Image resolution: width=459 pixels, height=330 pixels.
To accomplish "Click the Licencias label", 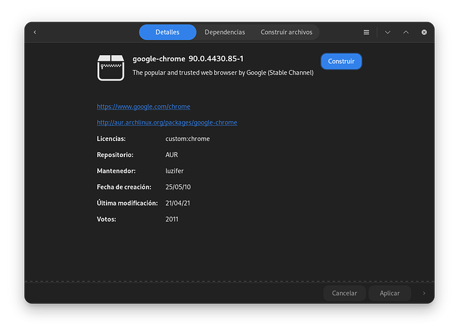I will coord(111,139).
